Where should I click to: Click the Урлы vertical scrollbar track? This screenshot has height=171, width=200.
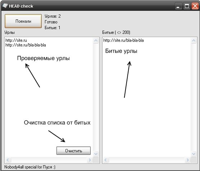coord(96,97)
